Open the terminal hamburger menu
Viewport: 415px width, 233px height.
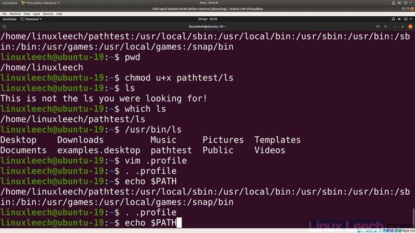pyautogui.click(x=386, y=27)
